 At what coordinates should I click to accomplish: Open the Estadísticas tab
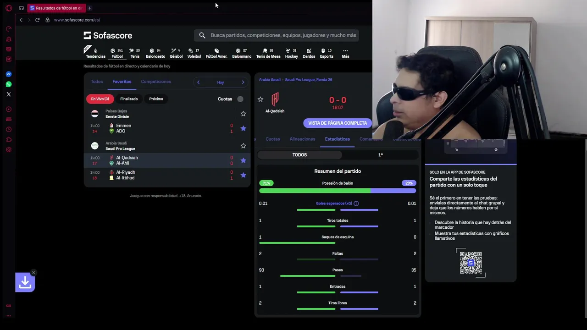click(x=337, y=139)
